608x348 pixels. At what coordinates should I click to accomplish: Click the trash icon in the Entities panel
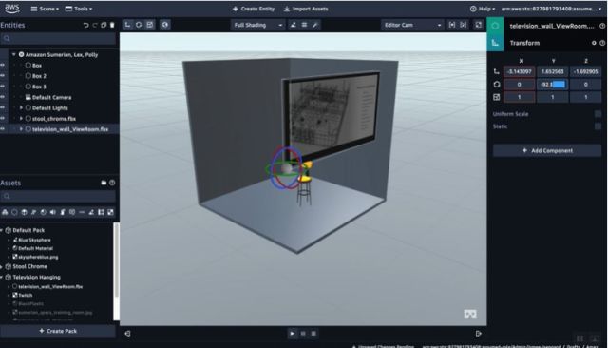pyautogui.click(x=112, y=25)
